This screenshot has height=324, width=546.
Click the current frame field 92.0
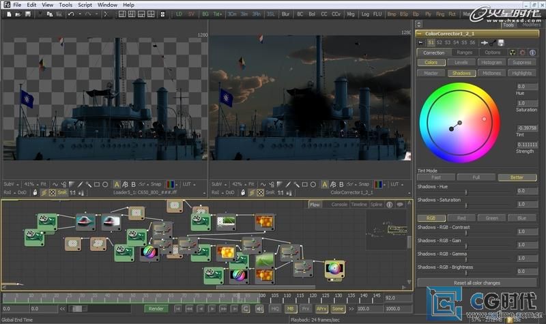[397, 298]
